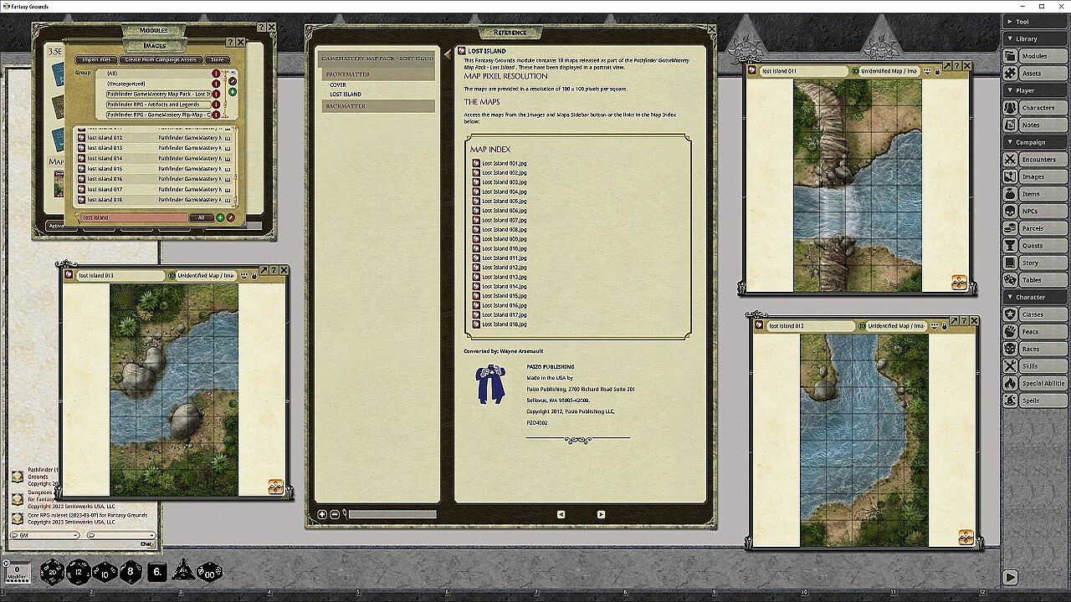Open the Story book icon
Image resolution: width=1071 pixels, height=602 pixels.
click(x=1010, y=263)
